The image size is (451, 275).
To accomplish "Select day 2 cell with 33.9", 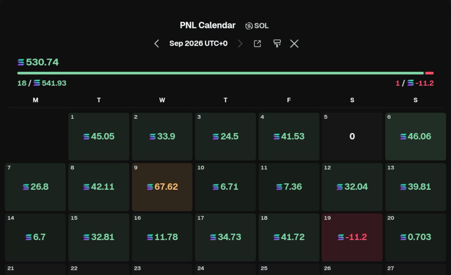I will [x=162, y=136].
